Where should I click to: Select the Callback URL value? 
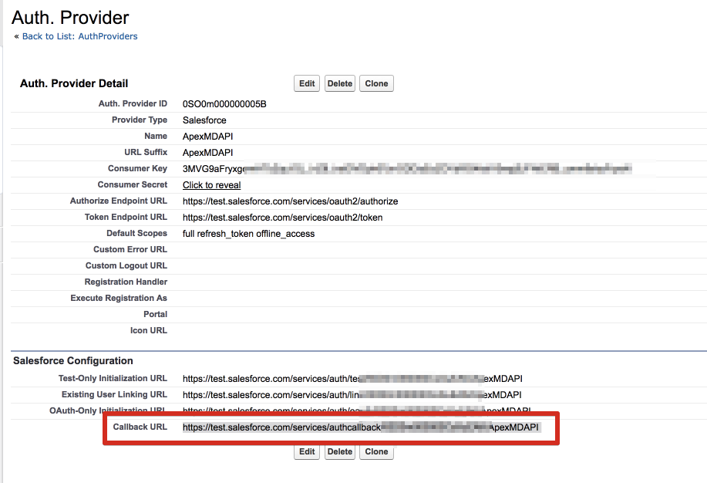click(x=360, y=427)
